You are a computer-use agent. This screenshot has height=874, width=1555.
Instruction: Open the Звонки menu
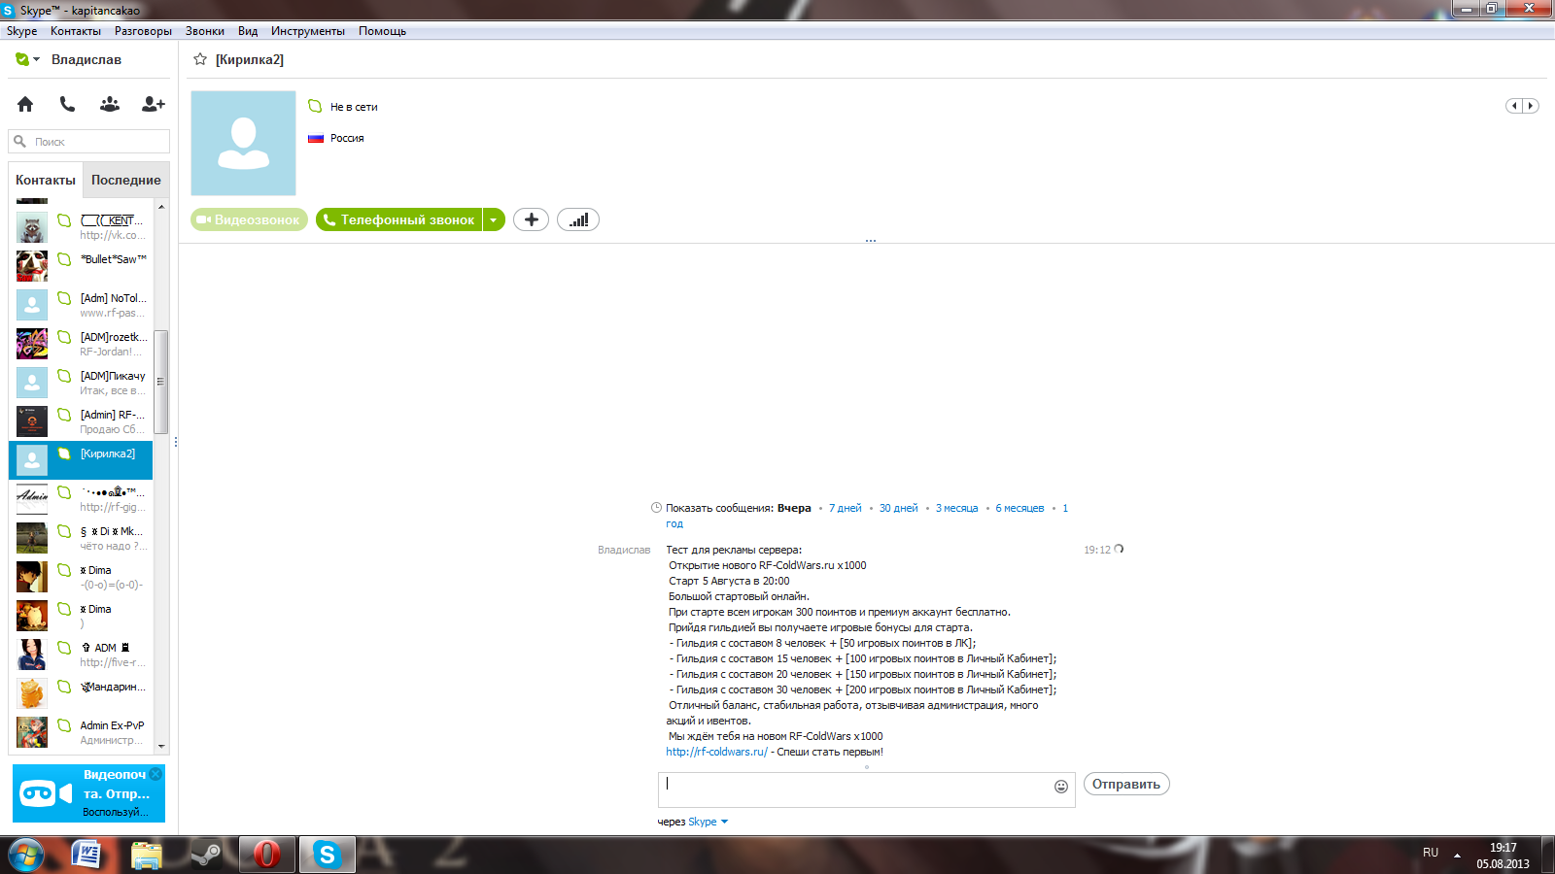205,31
